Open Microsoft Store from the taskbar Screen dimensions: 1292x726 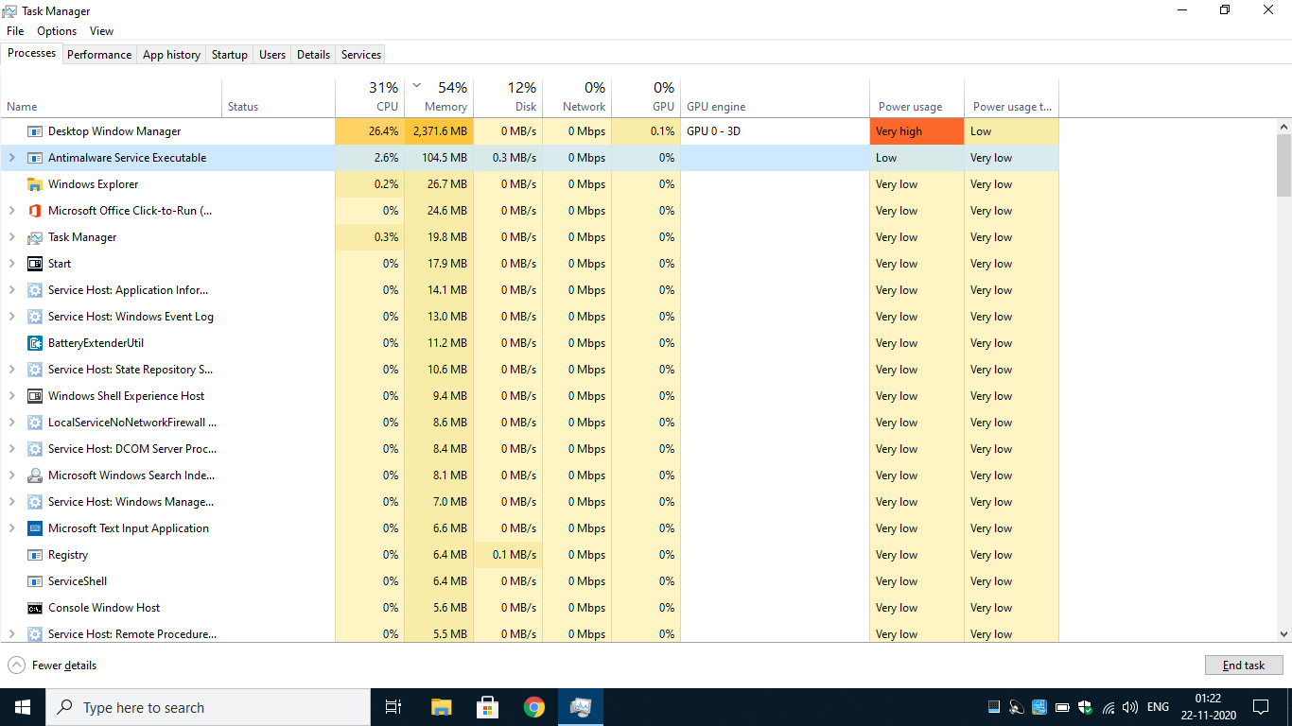[x=487, y=707]
